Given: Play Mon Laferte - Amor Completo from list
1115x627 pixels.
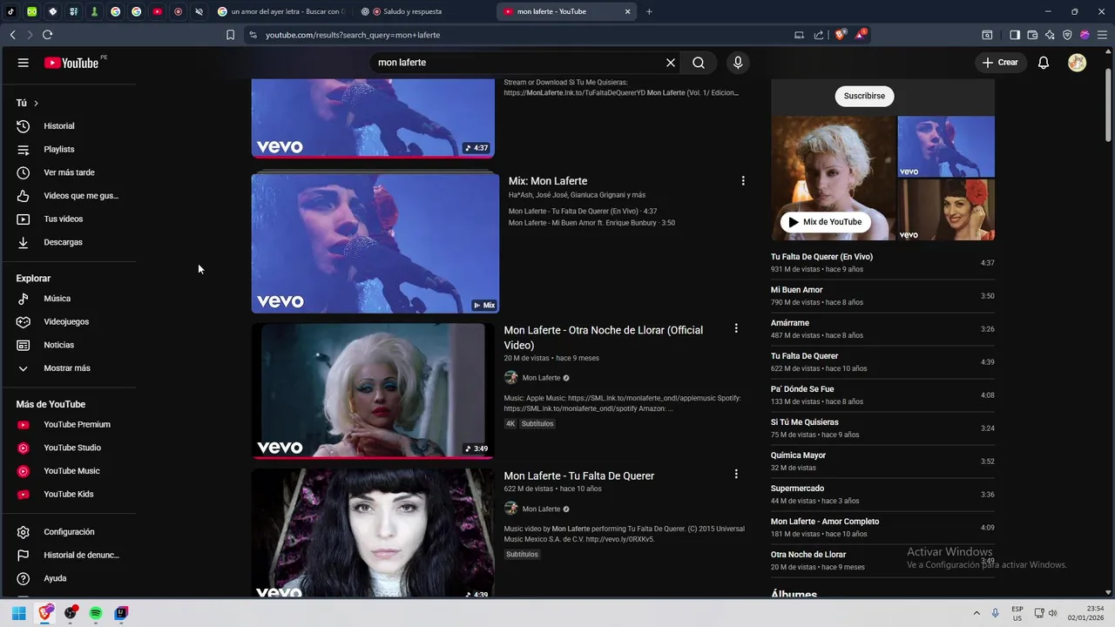Looking at the screenshot, I should pos(882,527).
